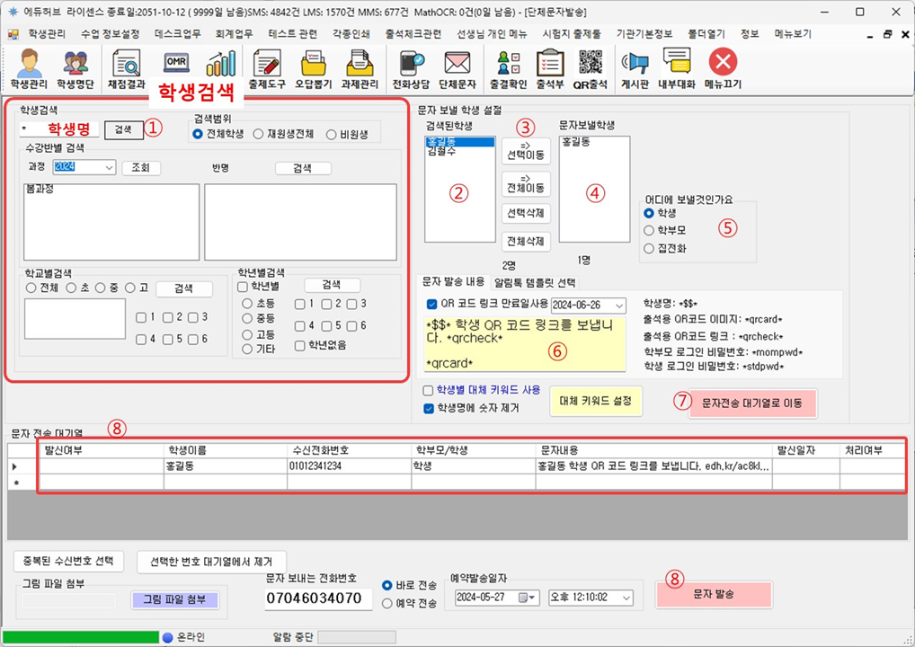Click the green progress bar in status bar

(x=81, y=637)
